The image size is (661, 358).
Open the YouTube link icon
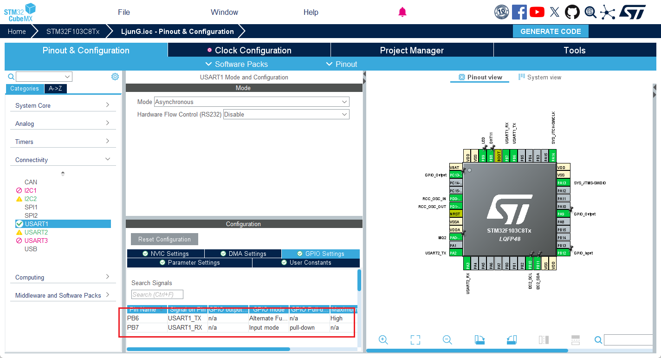pyautogui.click(x=537, y=12)
